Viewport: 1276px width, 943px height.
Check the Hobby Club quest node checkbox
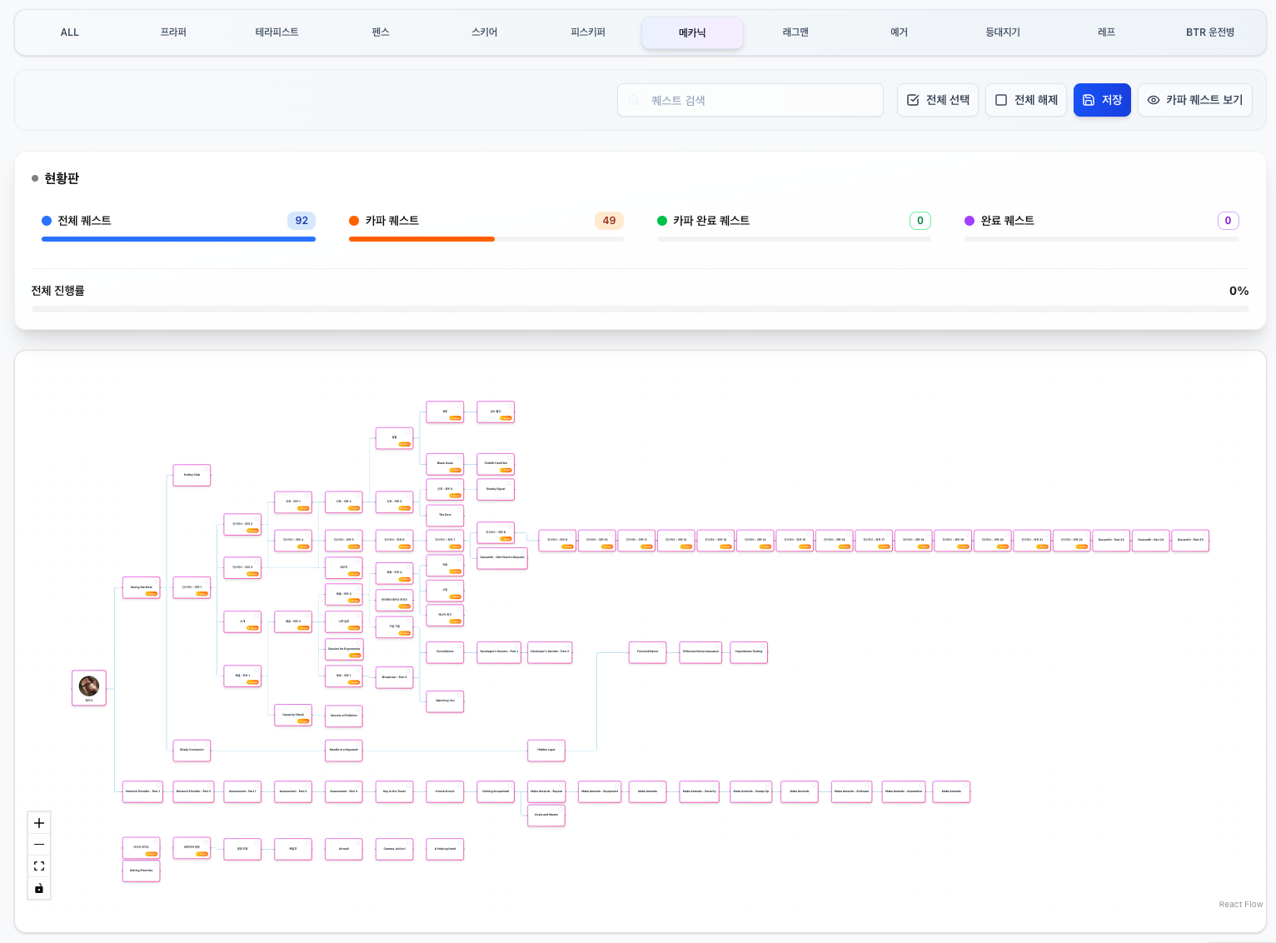(x=206, y=469)
